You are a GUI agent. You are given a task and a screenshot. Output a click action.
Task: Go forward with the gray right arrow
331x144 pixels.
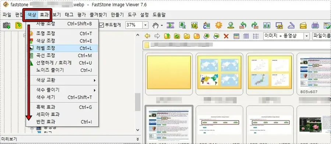[157, 36]
